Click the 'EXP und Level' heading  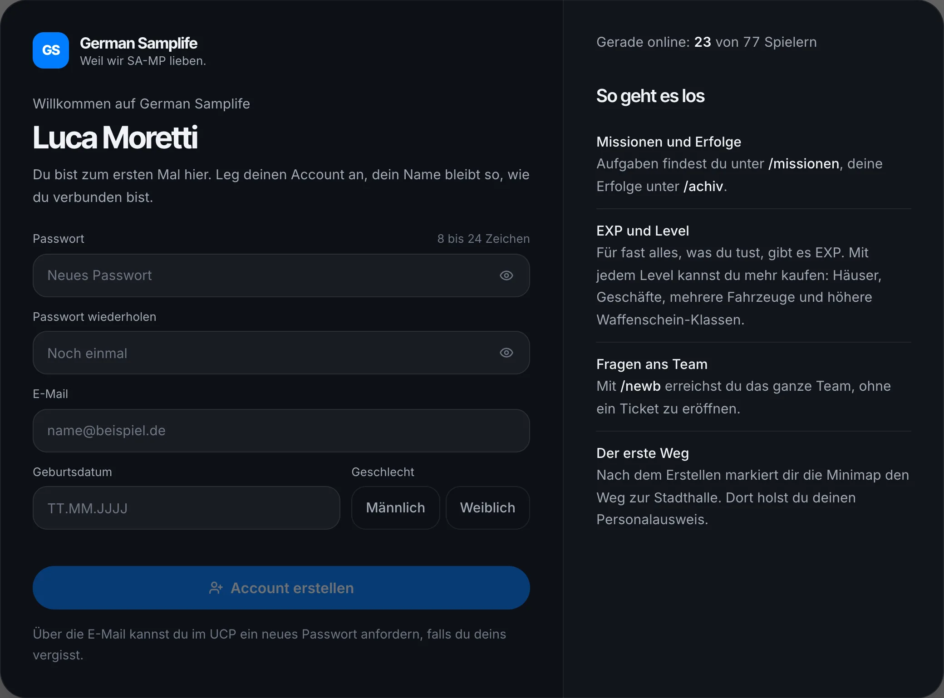click(643, 231)
